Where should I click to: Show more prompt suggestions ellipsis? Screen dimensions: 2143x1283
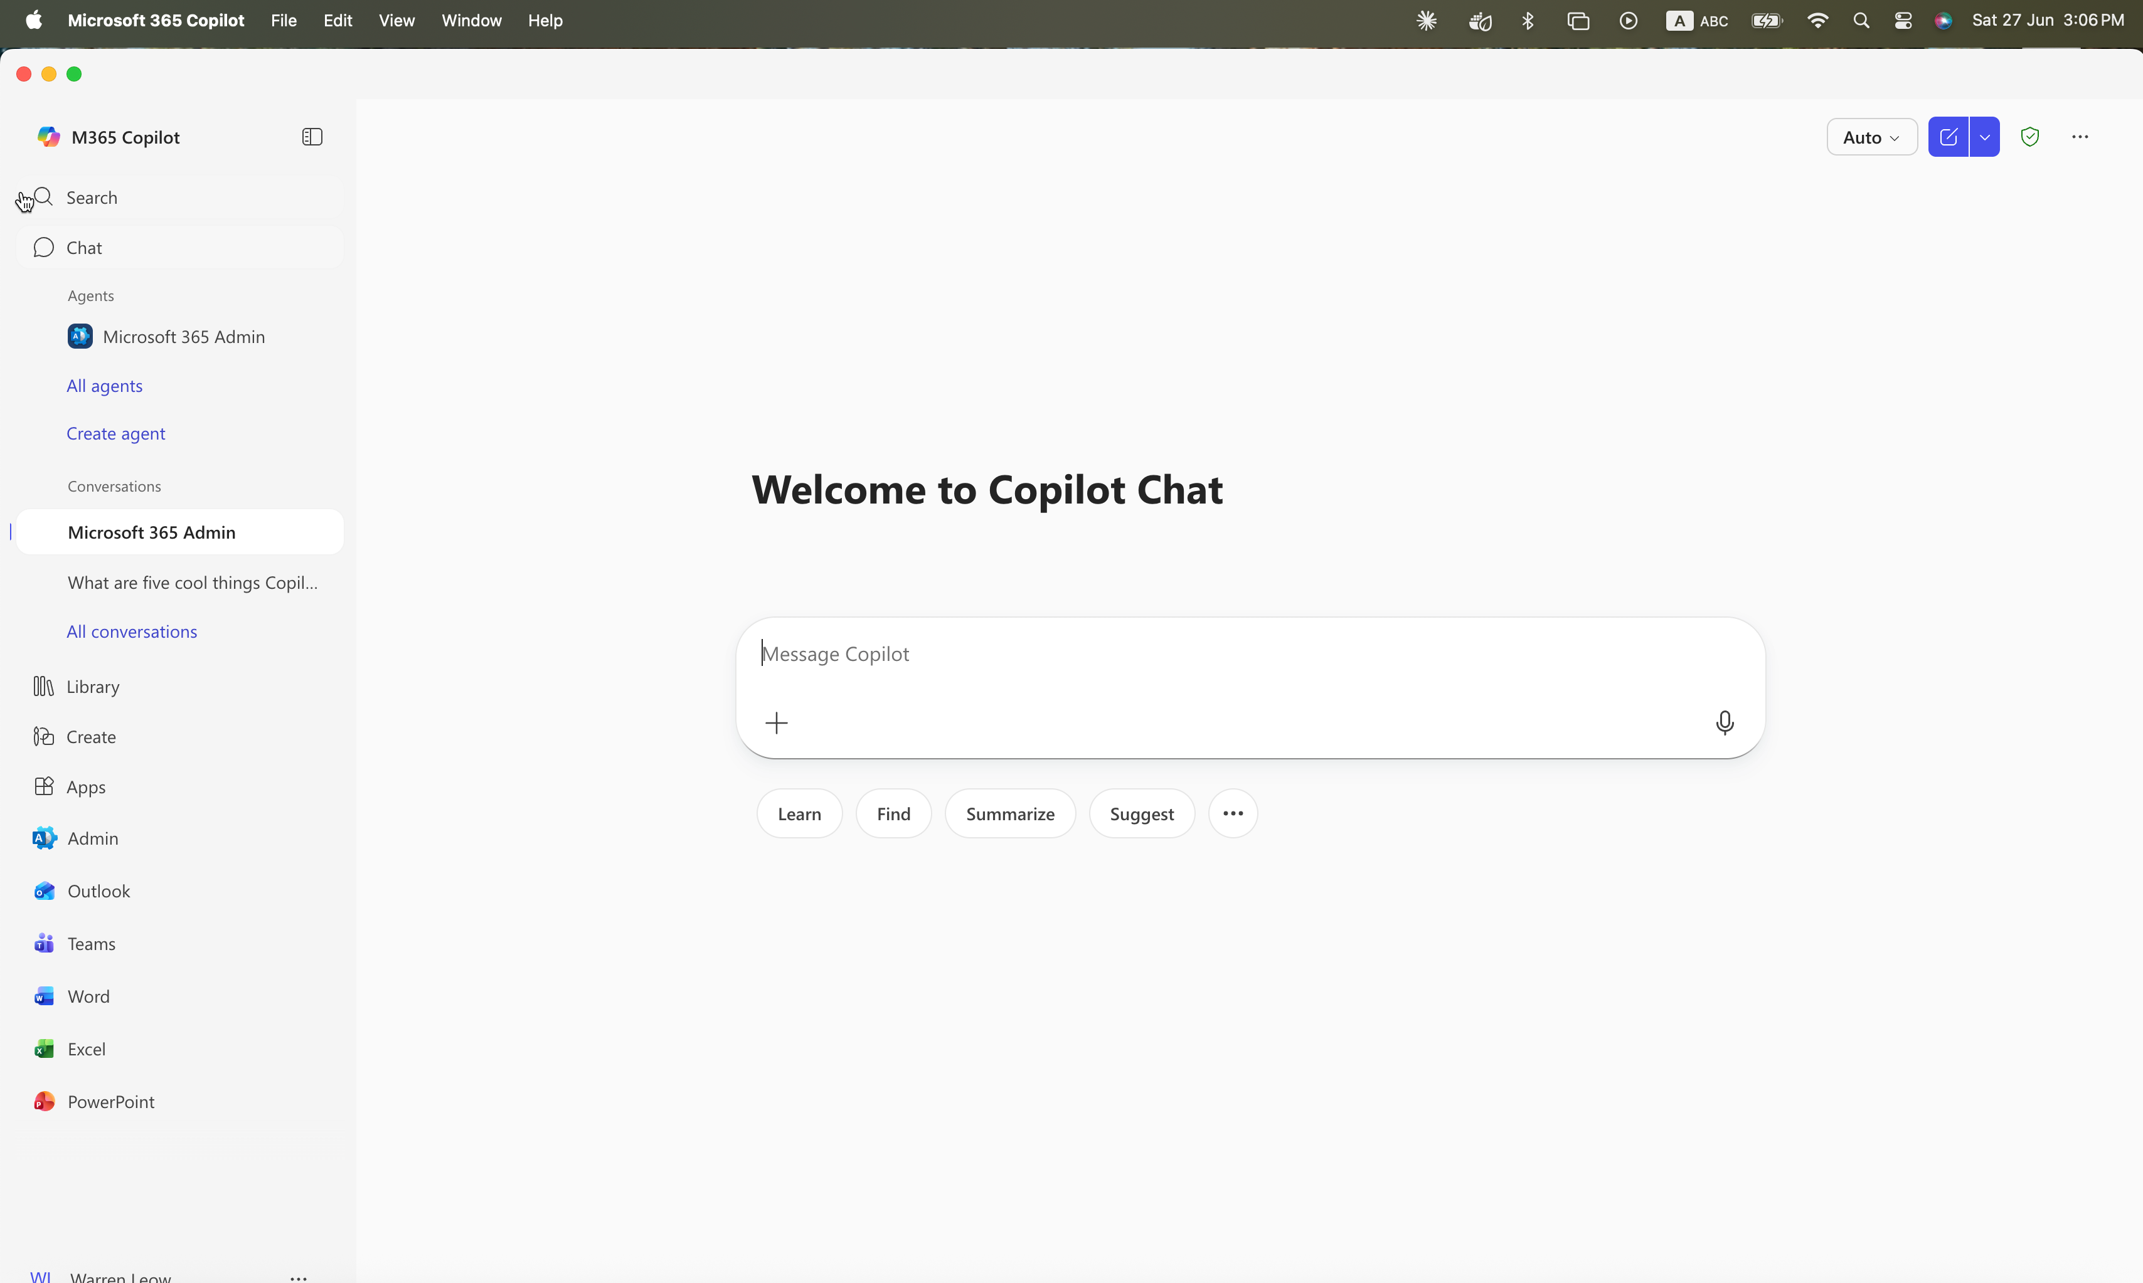[1233, 813]
